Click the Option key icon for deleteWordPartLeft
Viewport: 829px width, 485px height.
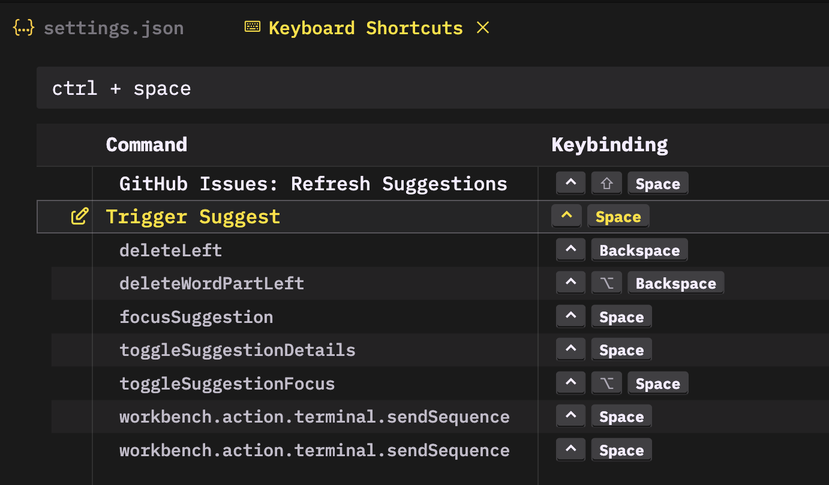(x=606, y=283)
